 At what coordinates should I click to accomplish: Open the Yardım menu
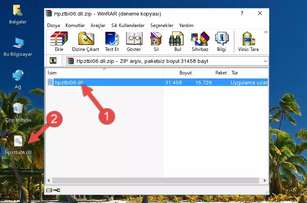(186, 25)
